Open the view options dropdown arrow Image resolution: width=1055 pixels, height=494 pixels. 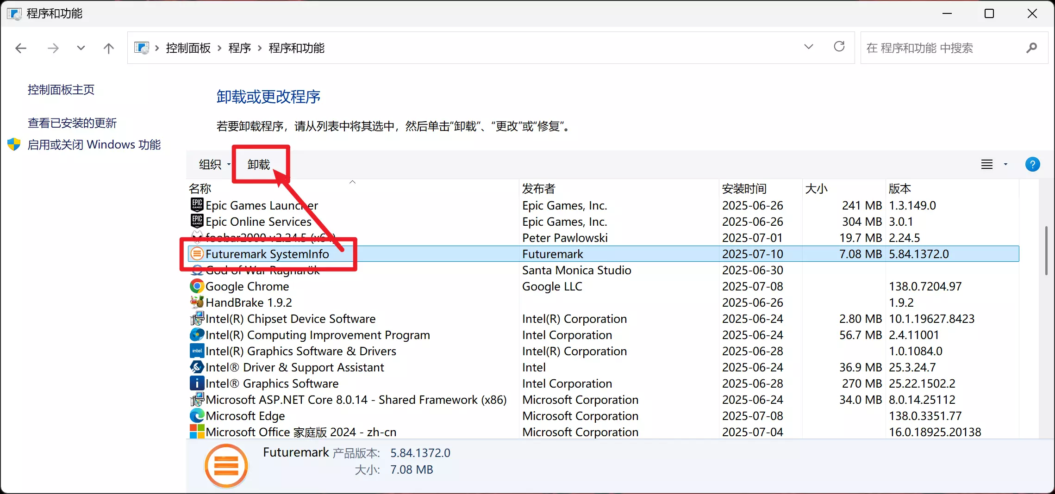(x=1005, y=164)
